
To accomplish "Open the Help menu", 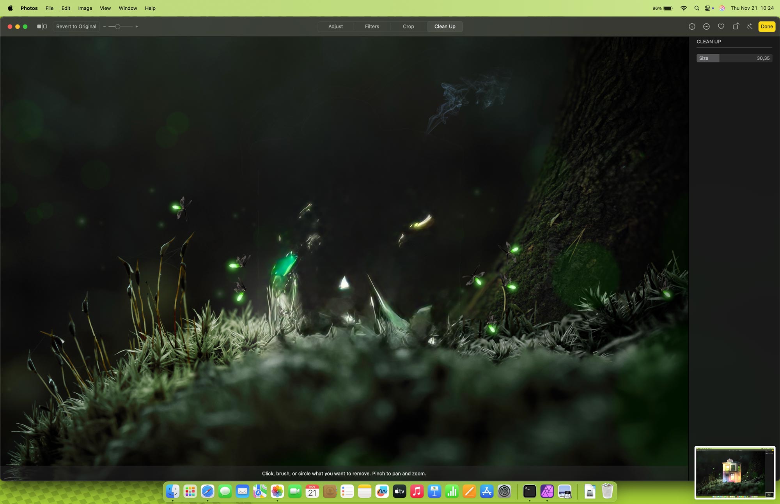I will coord(150,8).
